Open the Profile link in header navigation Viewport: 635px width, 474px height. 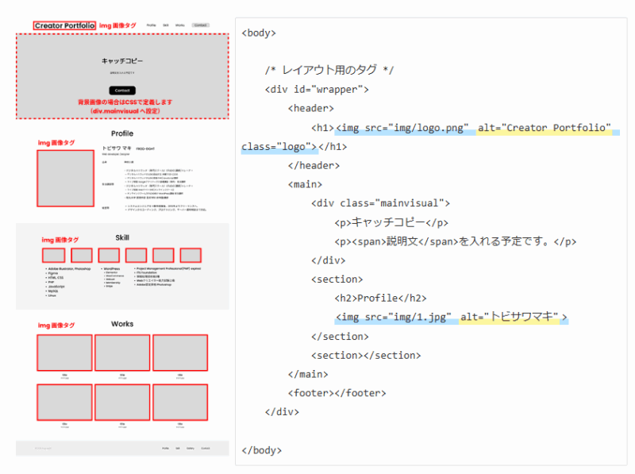(x=152, y=25)
